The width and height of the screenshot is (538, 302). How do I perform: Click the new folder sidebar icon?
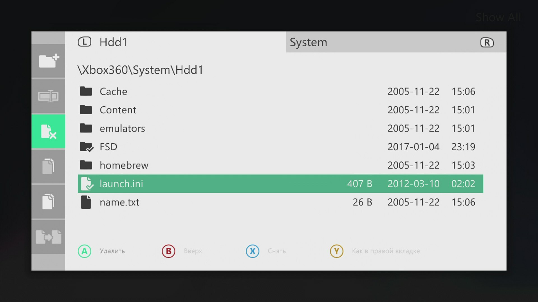(48, 61)
